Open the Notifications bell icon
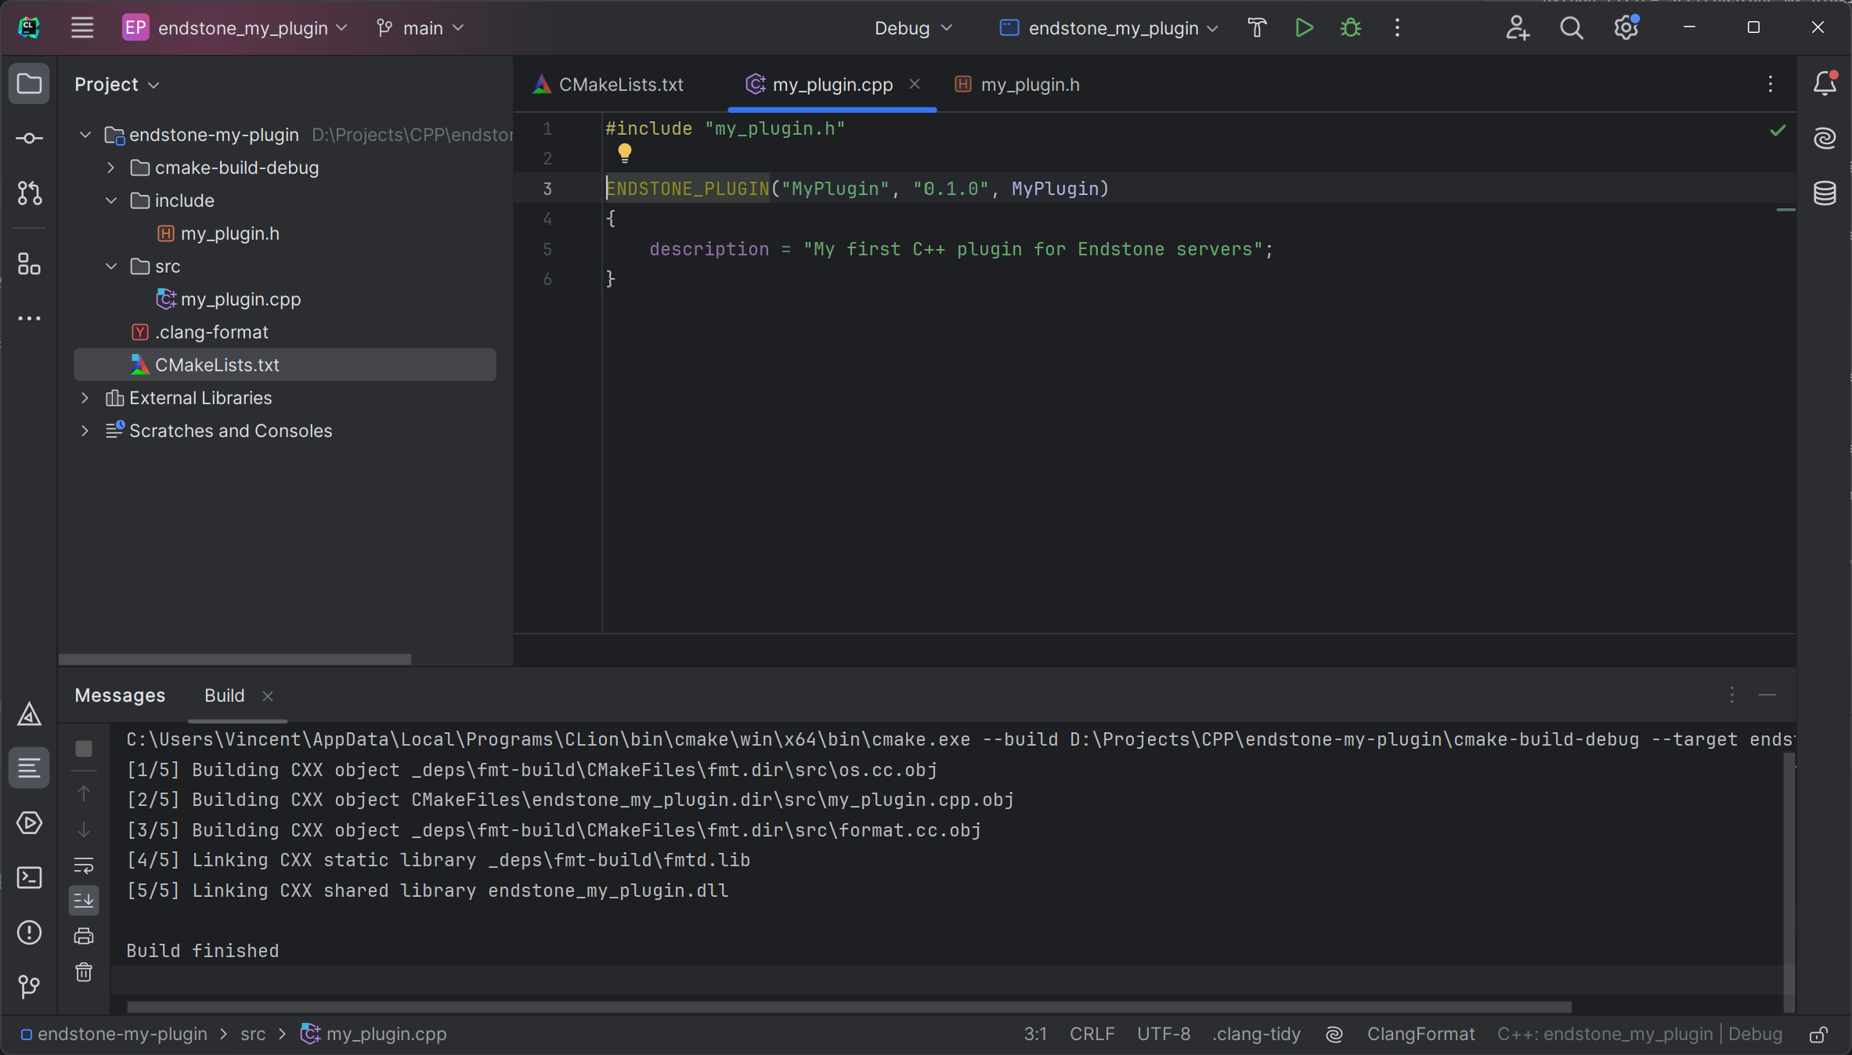1852x1055 pixels. [1827, 84]
